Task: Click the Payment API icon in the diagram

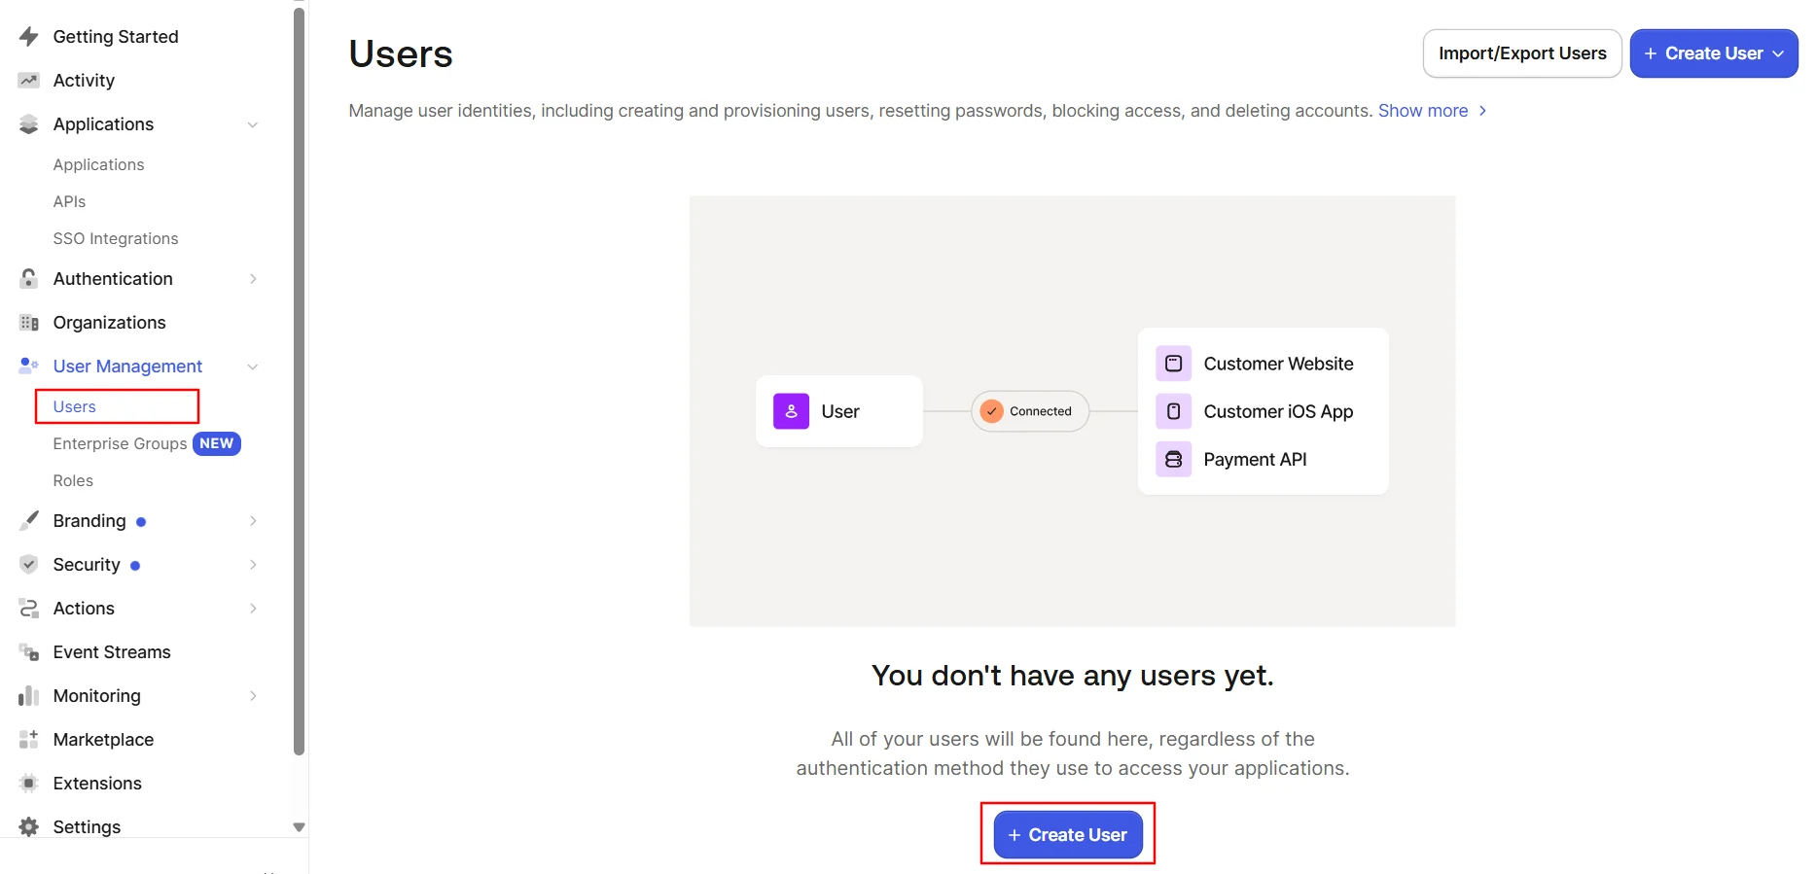Action: pos(1173,459)
